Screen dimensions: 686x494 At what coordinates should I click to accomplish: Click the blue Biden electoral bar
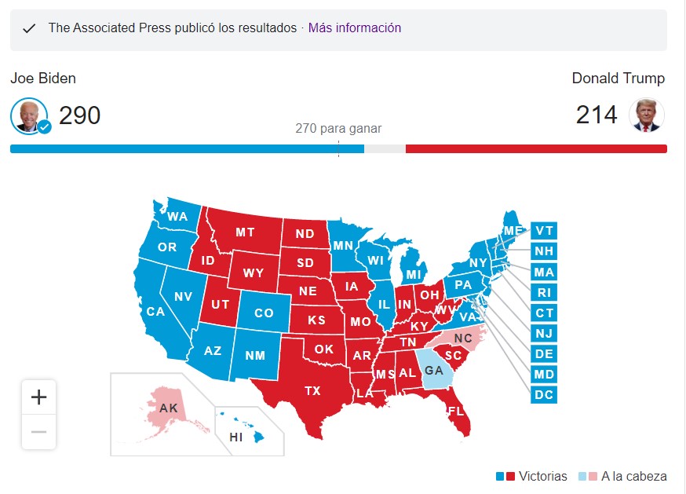(x=188, y=149)
